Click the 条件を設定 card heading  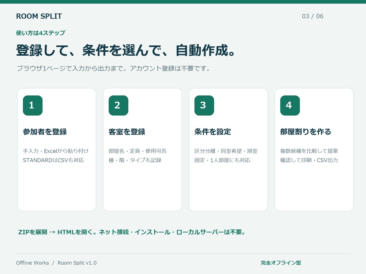point(213,132)
